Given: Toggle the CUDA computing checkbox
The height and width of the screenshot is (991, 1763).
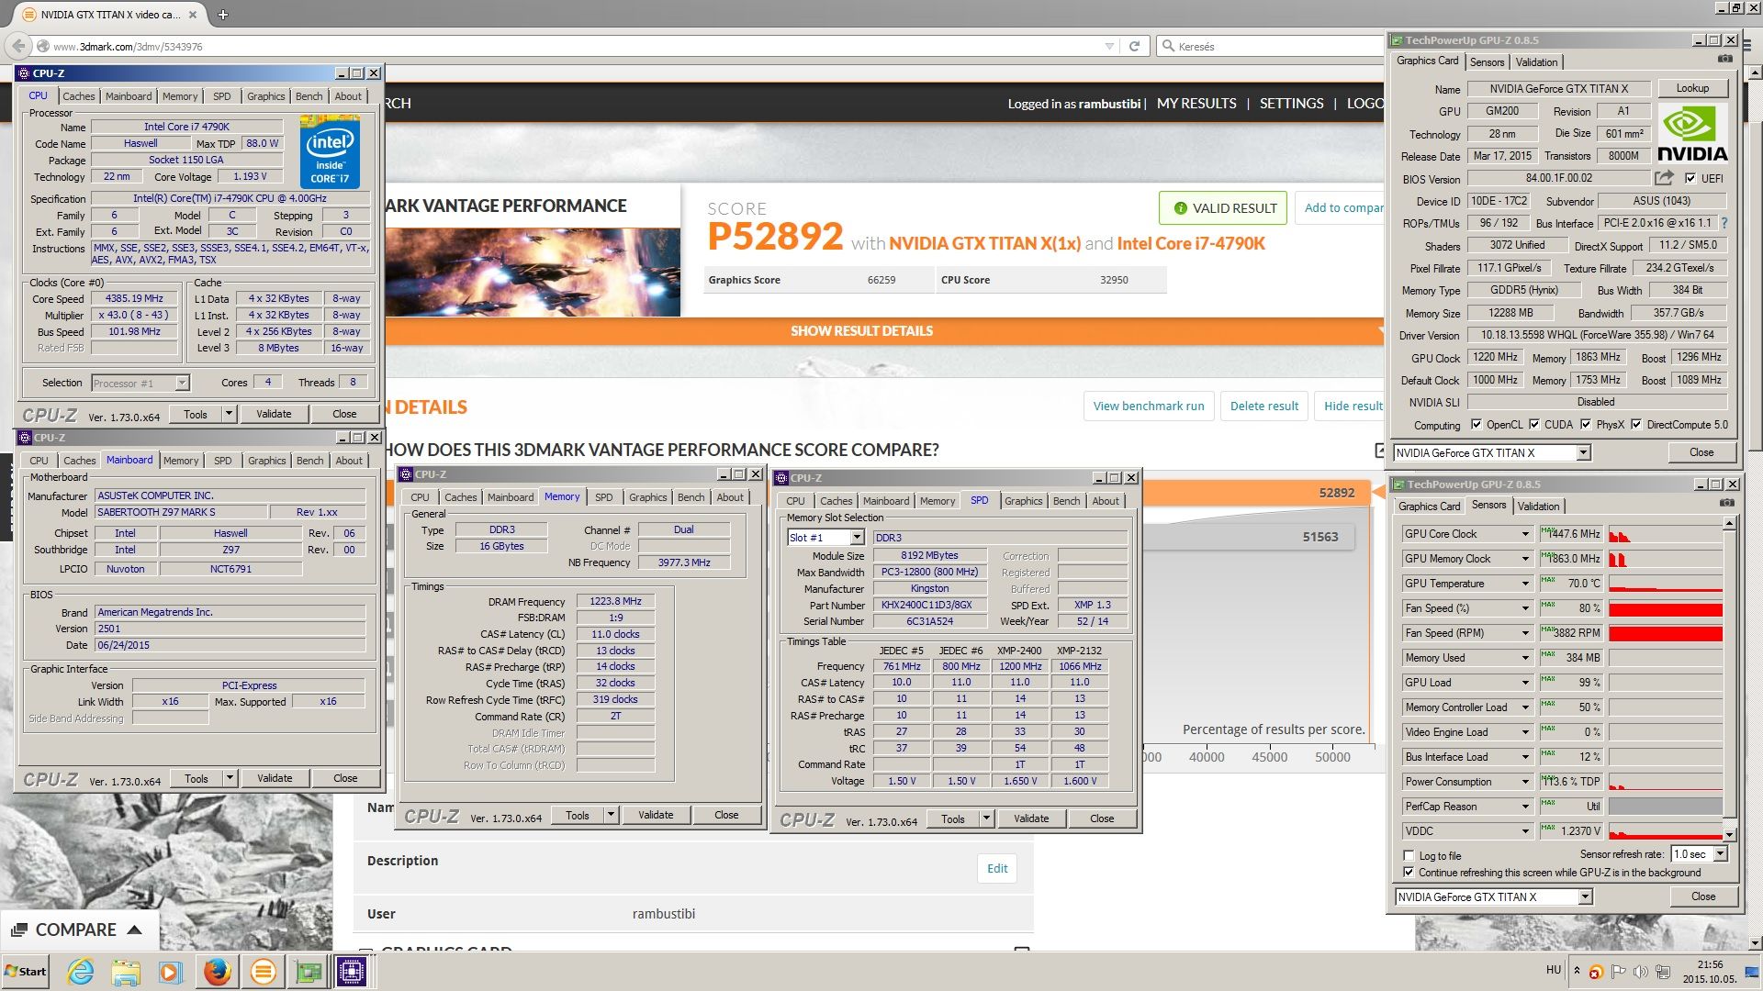Looking at the screenshot, I should [x=1533, y=425].
